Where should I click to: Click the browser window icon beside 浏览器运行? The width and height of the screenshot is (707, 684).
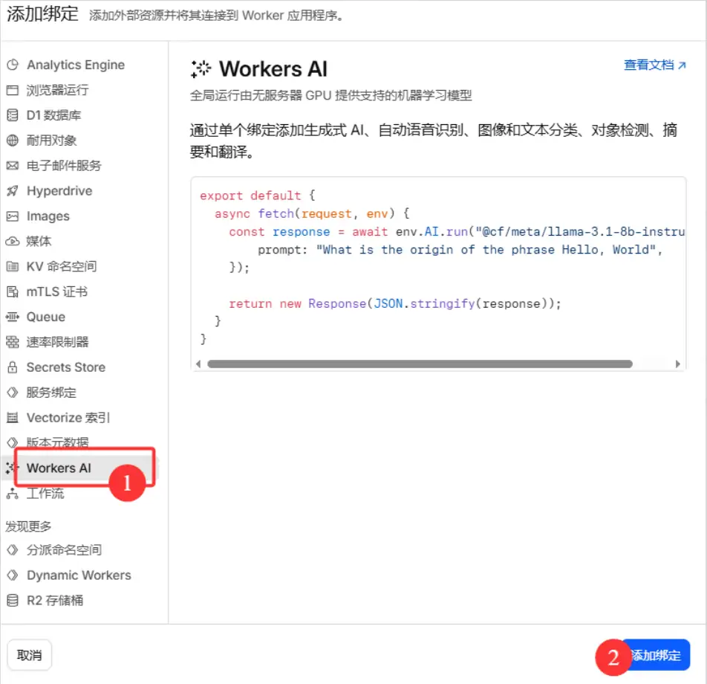13,90
